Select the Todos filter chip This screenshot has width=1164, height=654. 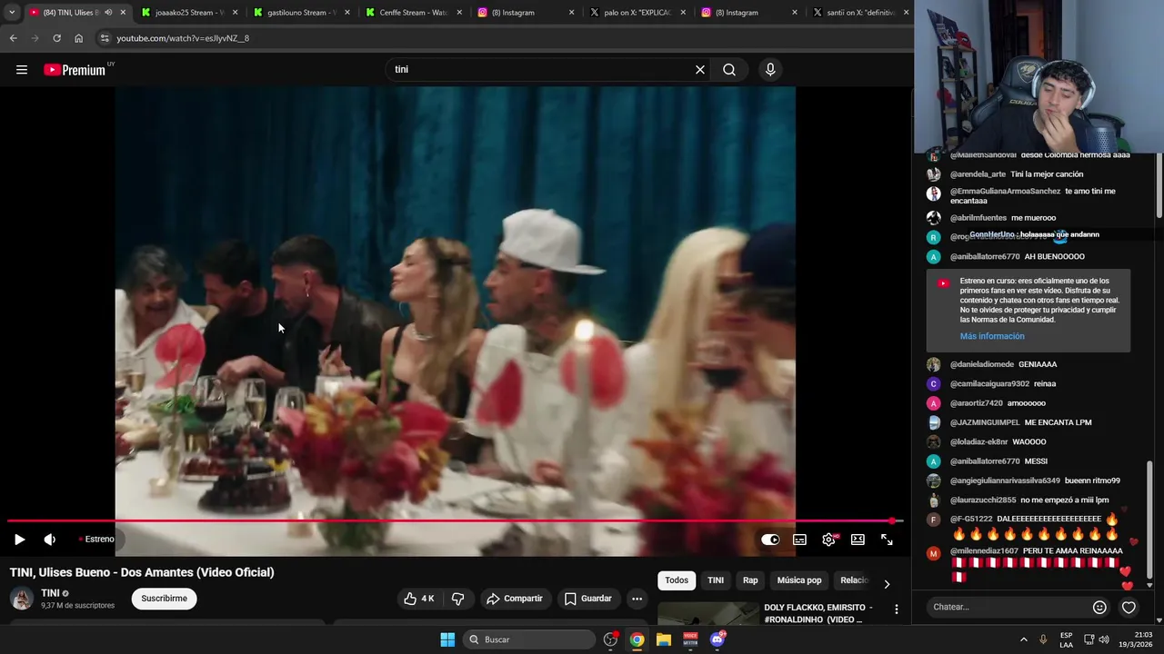click(677, 580)
